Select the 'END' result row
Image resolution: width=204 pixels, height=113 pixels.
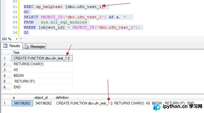[x=42, y=87]
